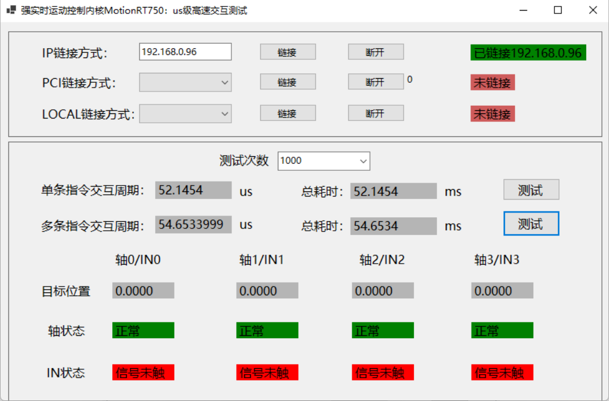Viewport: 609px width, 401px height.
Task: Click 链接 button for IP链接方式
Action: click(x=288, y=52)
